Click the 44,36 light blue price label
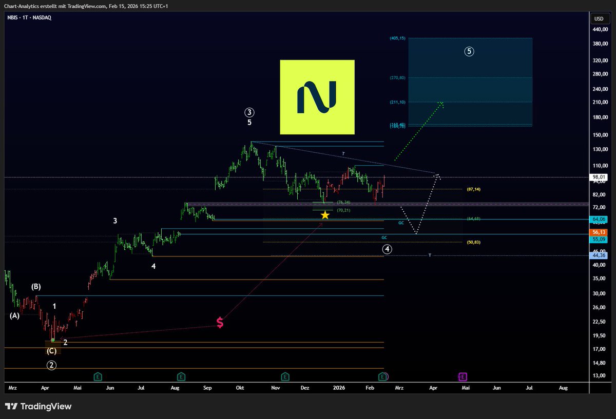Screen dimensions: 616x419 pos(599,255)
